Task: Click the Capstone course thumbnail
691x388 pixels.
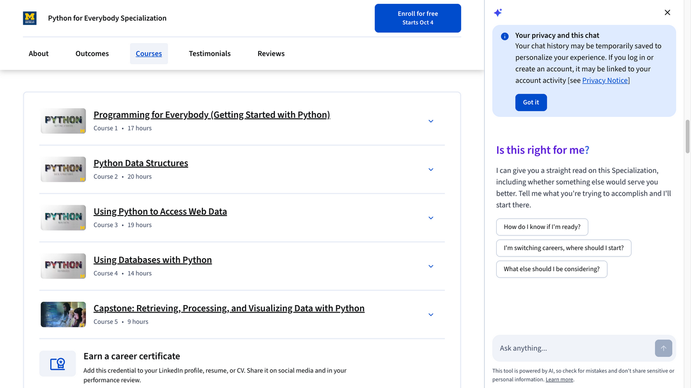Action: pyautogui.click(x=63, y=315)
